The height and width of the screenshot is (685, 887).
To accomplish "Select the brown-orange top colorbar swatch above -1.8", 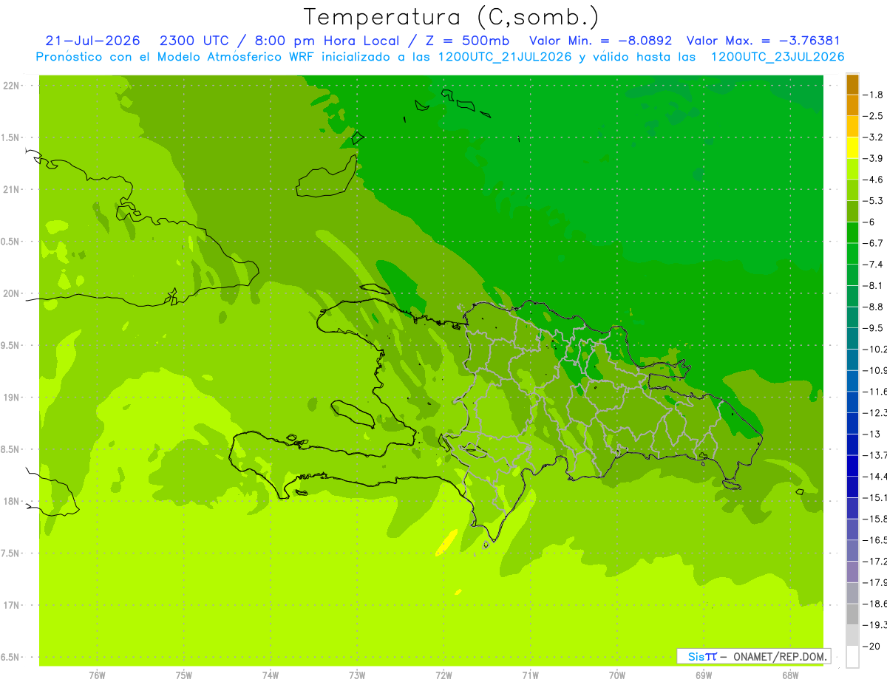I will pyautogui.click(x=852, y=84).
